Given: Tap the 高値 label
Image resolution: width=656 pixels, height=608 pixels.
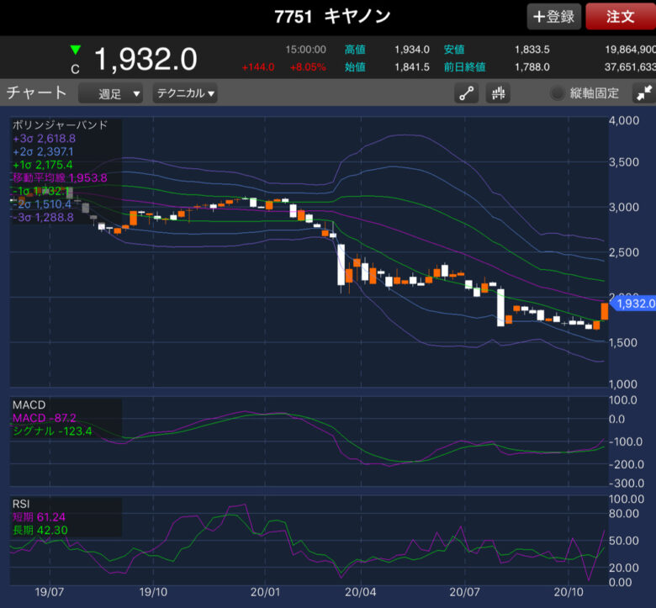Looking at the screenshot, I should 355,50.
